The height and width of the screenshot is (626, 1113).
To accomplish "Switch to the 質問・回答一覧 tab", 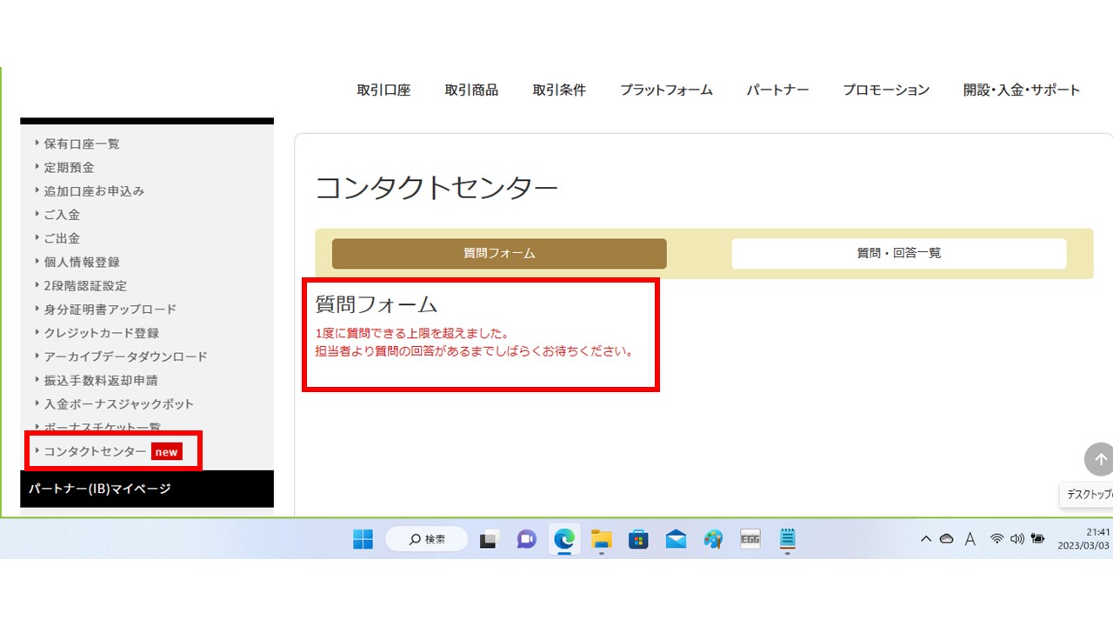I will pos(898,254).
